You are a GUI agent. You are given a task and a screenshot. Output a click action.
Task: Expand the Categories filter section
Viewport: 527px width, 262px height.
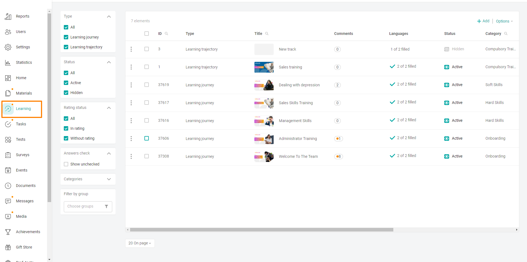109,179
